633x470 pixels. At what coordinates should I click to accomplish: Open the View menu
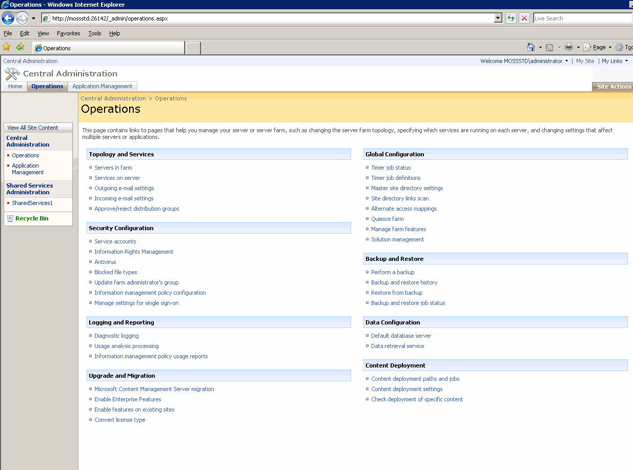point(43,33)
